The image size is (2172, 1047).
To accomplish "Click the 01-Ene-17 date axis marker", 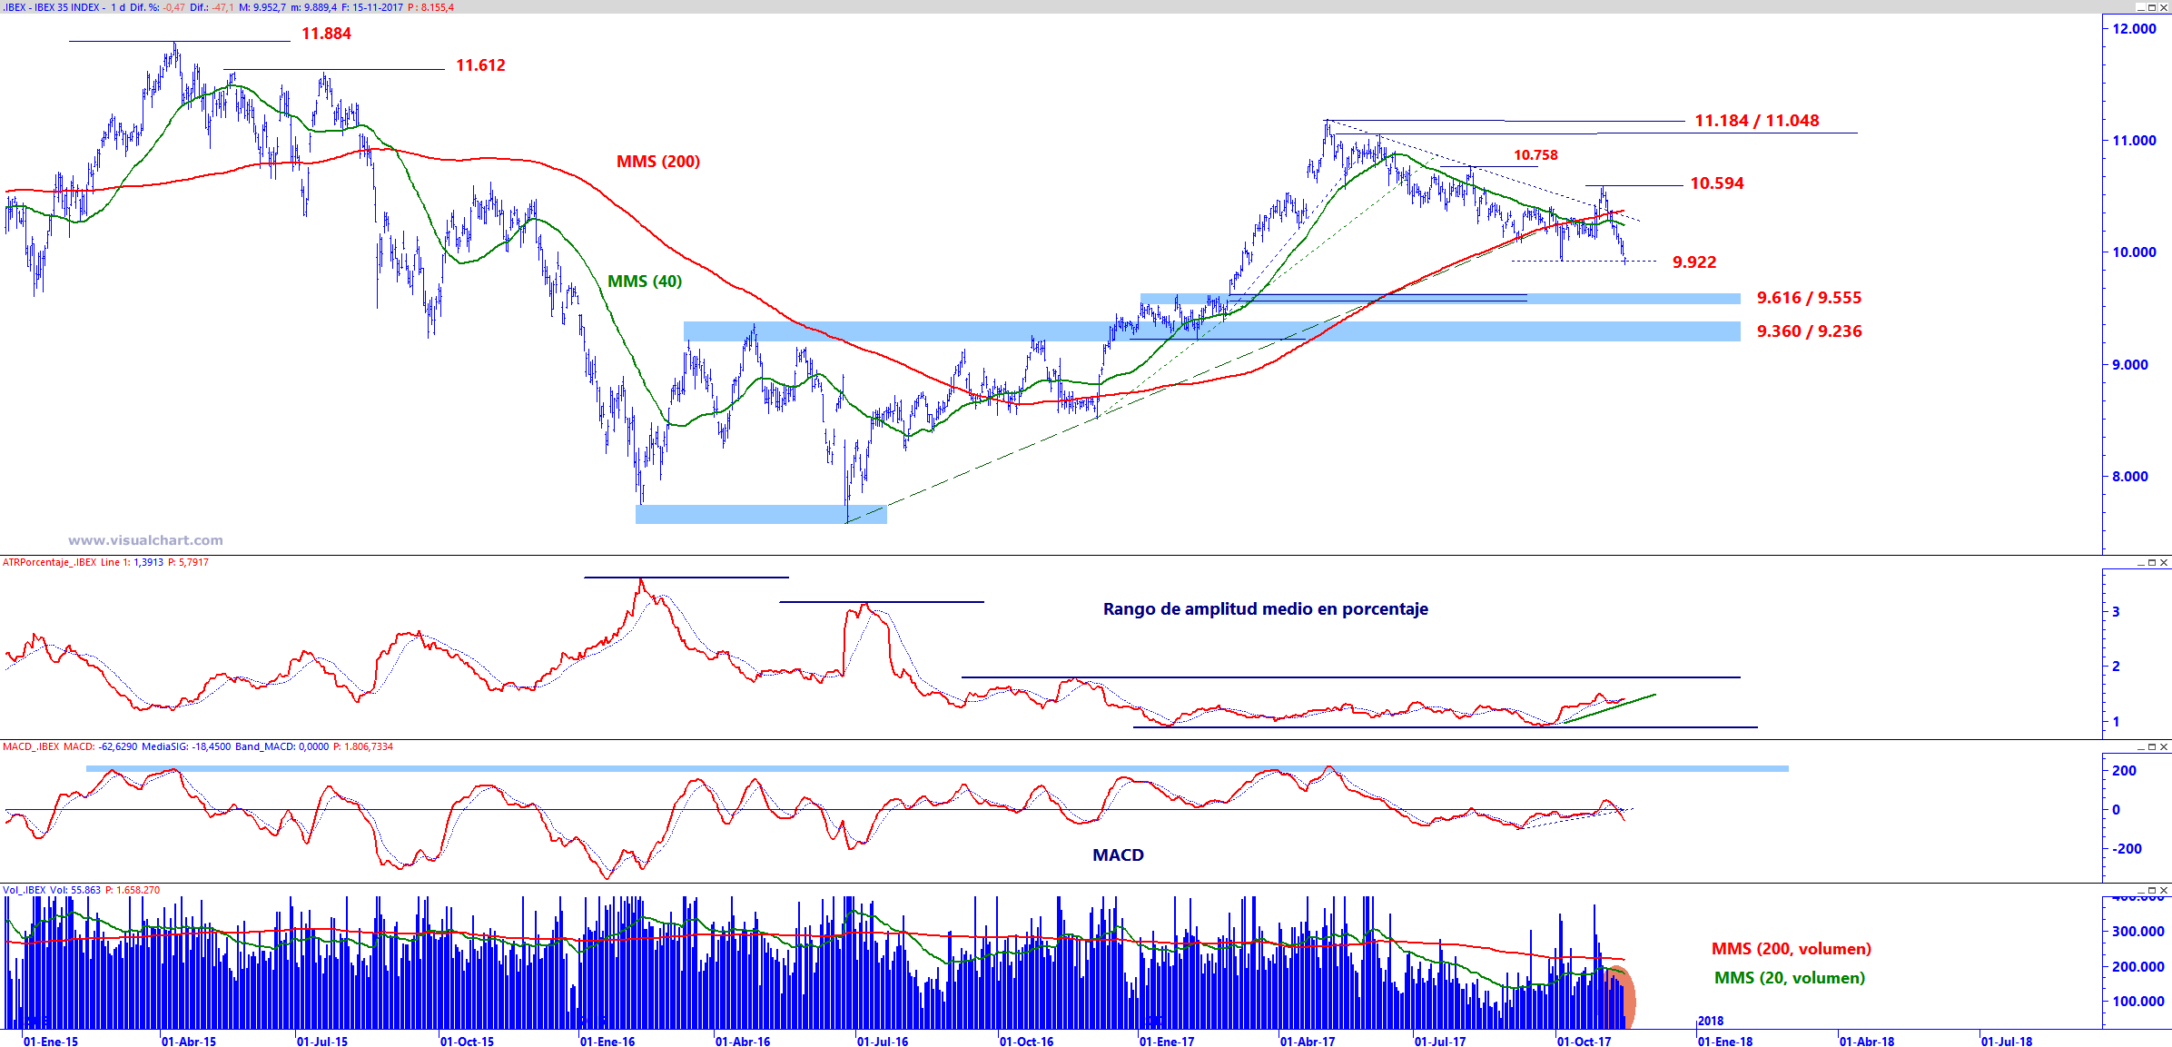I will coord(1167,1042).
